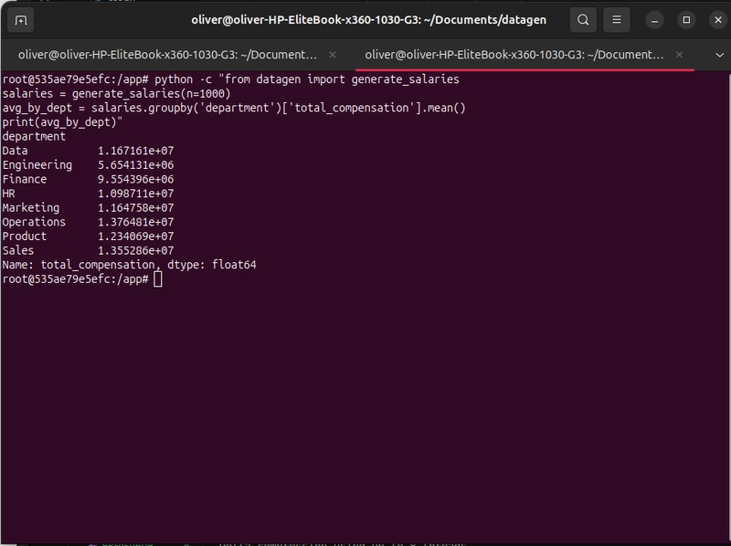Image resolution: width=731 pixels, height=546 pixels.
Task: Select the second active terminal tab
Action: coord(514,55)
